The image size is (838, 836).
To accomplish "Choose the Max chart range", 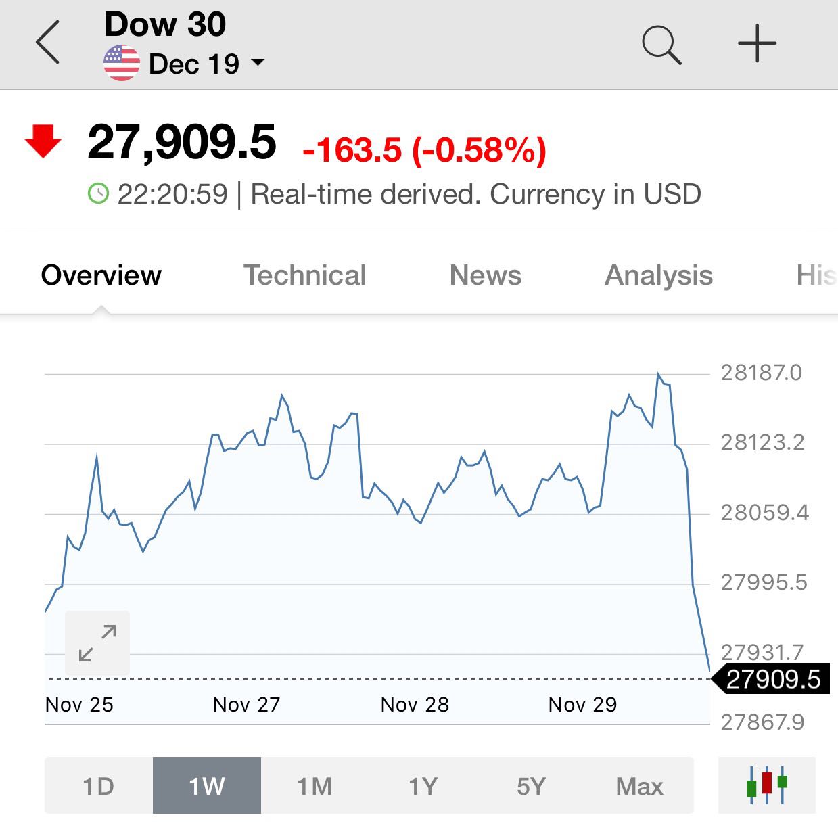I will [639, 786].
